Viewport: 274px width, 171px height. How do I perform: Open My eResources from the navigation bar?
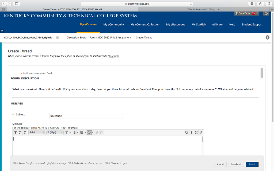pos(175,24)
